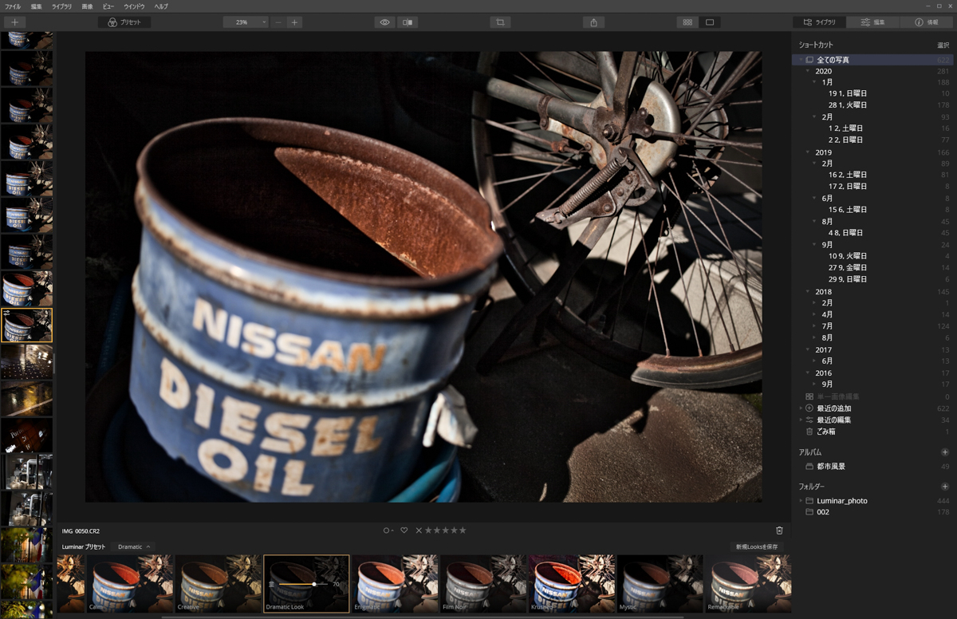Image resolution: width=957 pixels, height=619 pixels.
Task: Select the 28 1, 火曜日 date row
Action: tap(875, 105)
